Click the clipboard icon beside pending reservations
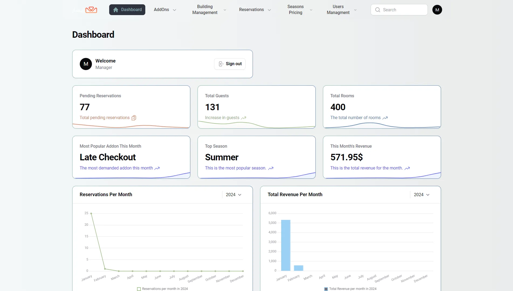 [134, 118]
